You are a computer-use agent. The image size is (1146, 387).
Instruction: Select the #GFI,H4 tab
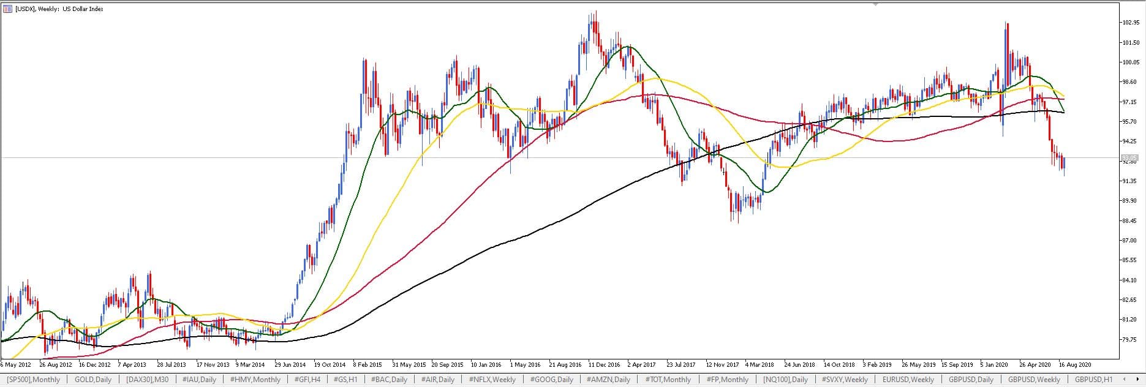coord(307,380)
